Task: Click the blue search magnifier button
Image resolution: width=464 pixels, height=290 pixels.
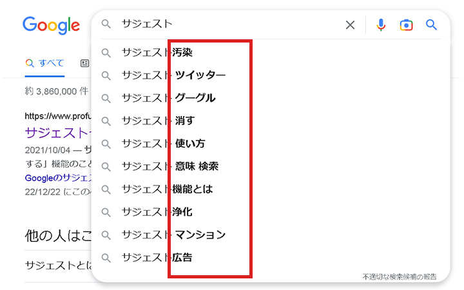Action: point(431,25)
